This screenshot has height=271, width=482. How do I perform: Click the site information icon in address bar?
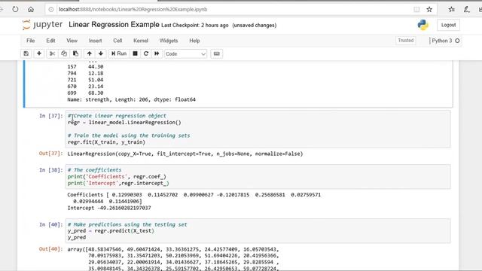(x=51, y=10)
